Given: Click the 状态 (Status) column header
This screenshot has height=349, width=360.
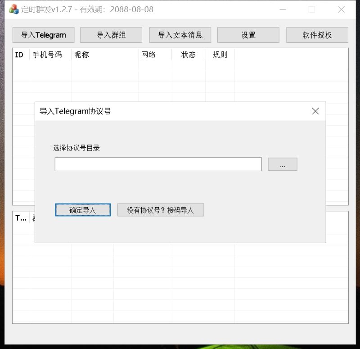Looking at the screenshot, I should [189, 55].
